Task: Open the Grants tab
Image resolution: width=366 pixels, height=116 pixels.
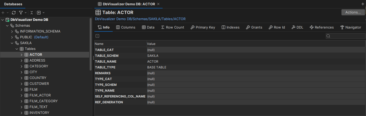Action: coord(254,27)
